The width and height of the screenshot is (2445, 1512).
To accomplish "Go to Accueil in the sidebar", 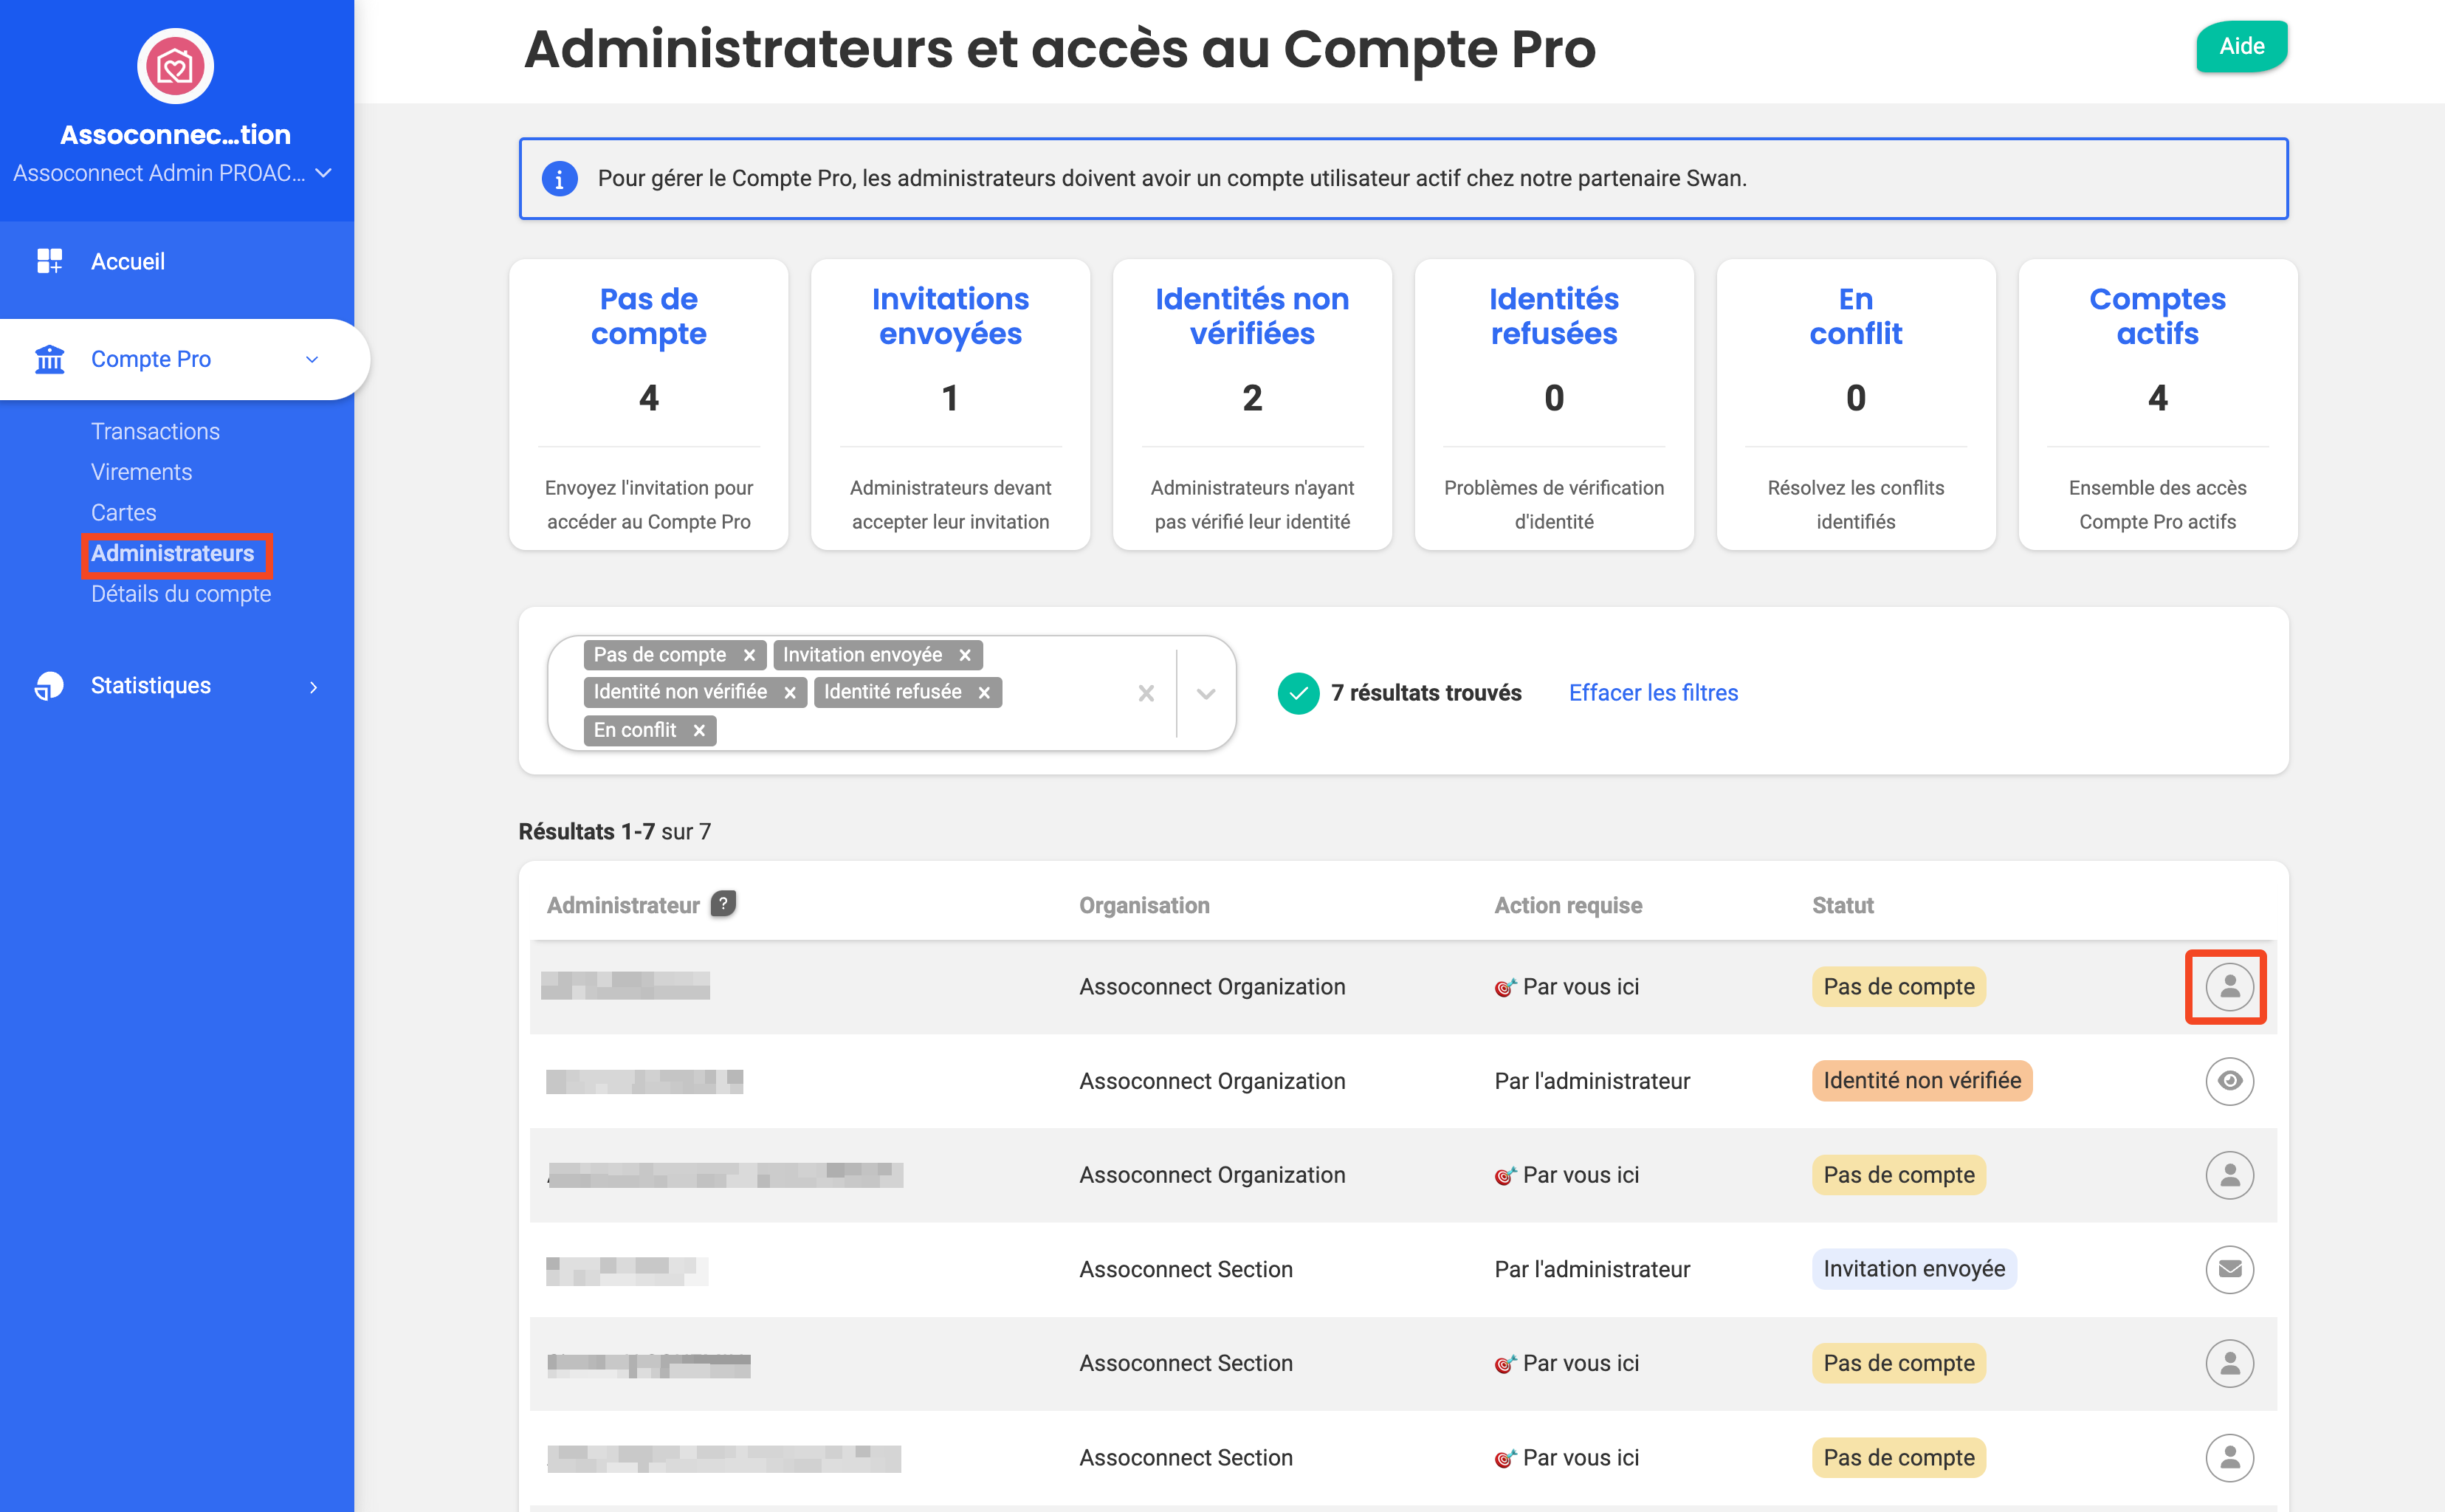I will point(128,261).
